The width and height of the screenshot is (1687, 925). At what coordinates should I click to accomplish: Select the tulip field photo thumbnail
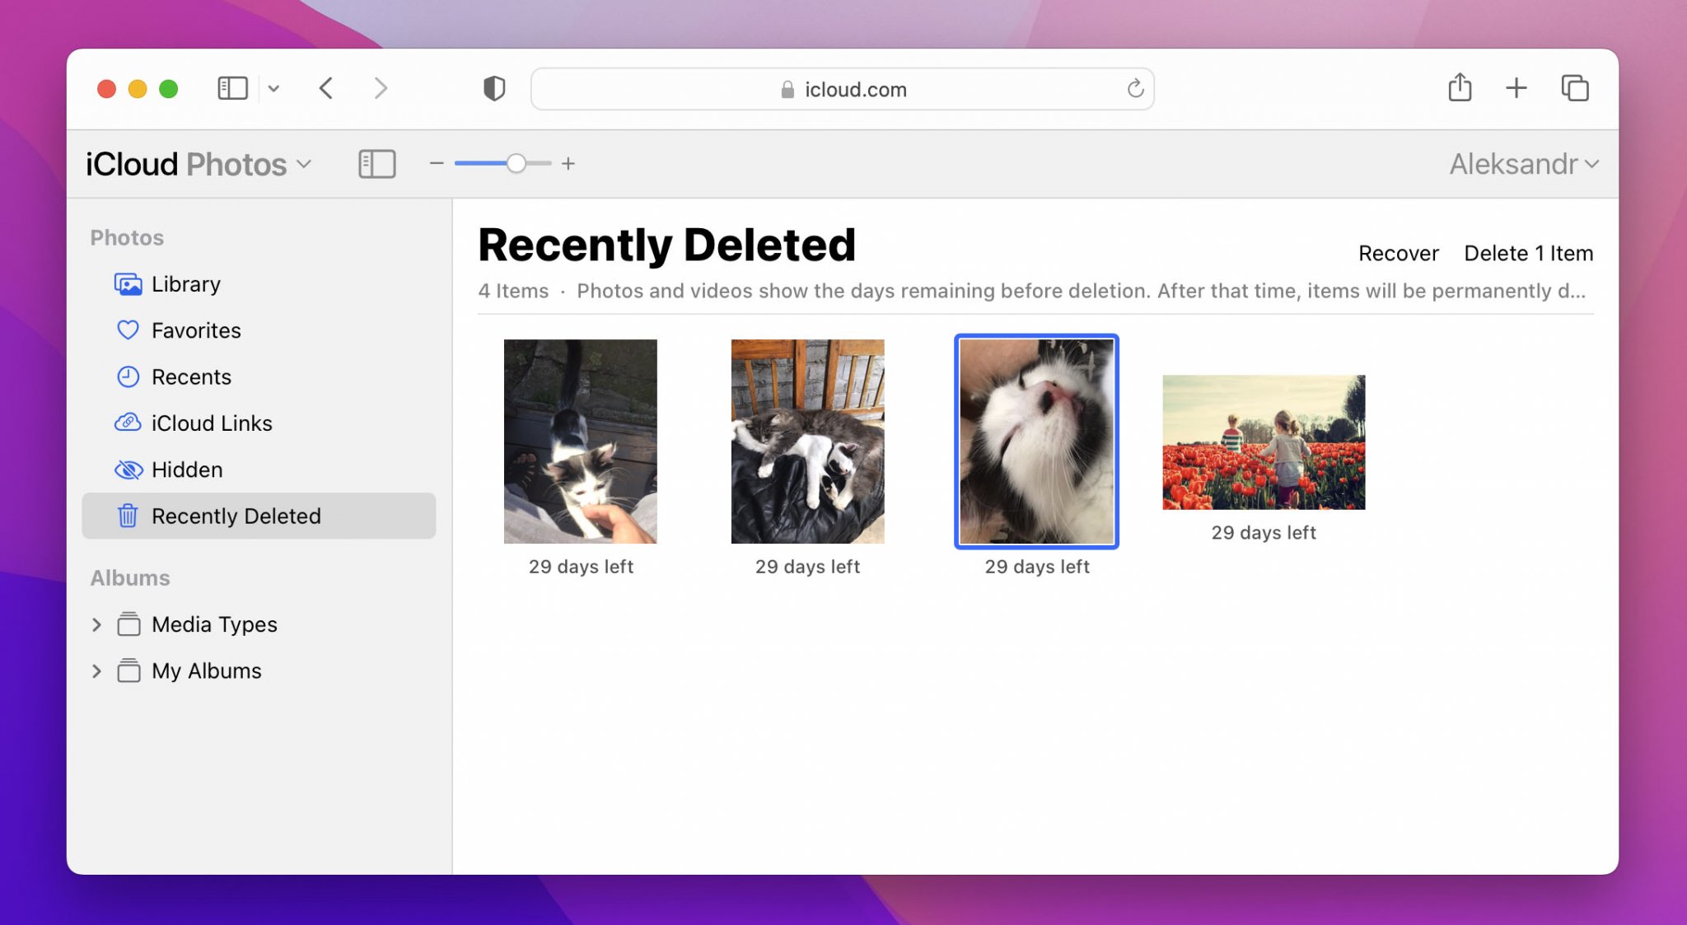click(1264, 442)
